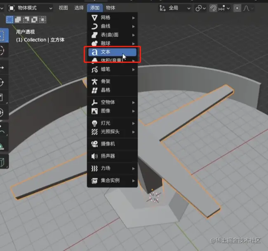This screenshot has height=251, width=268.
Task: Click the curve icon beside 曲线
Action: coord(94,26)
